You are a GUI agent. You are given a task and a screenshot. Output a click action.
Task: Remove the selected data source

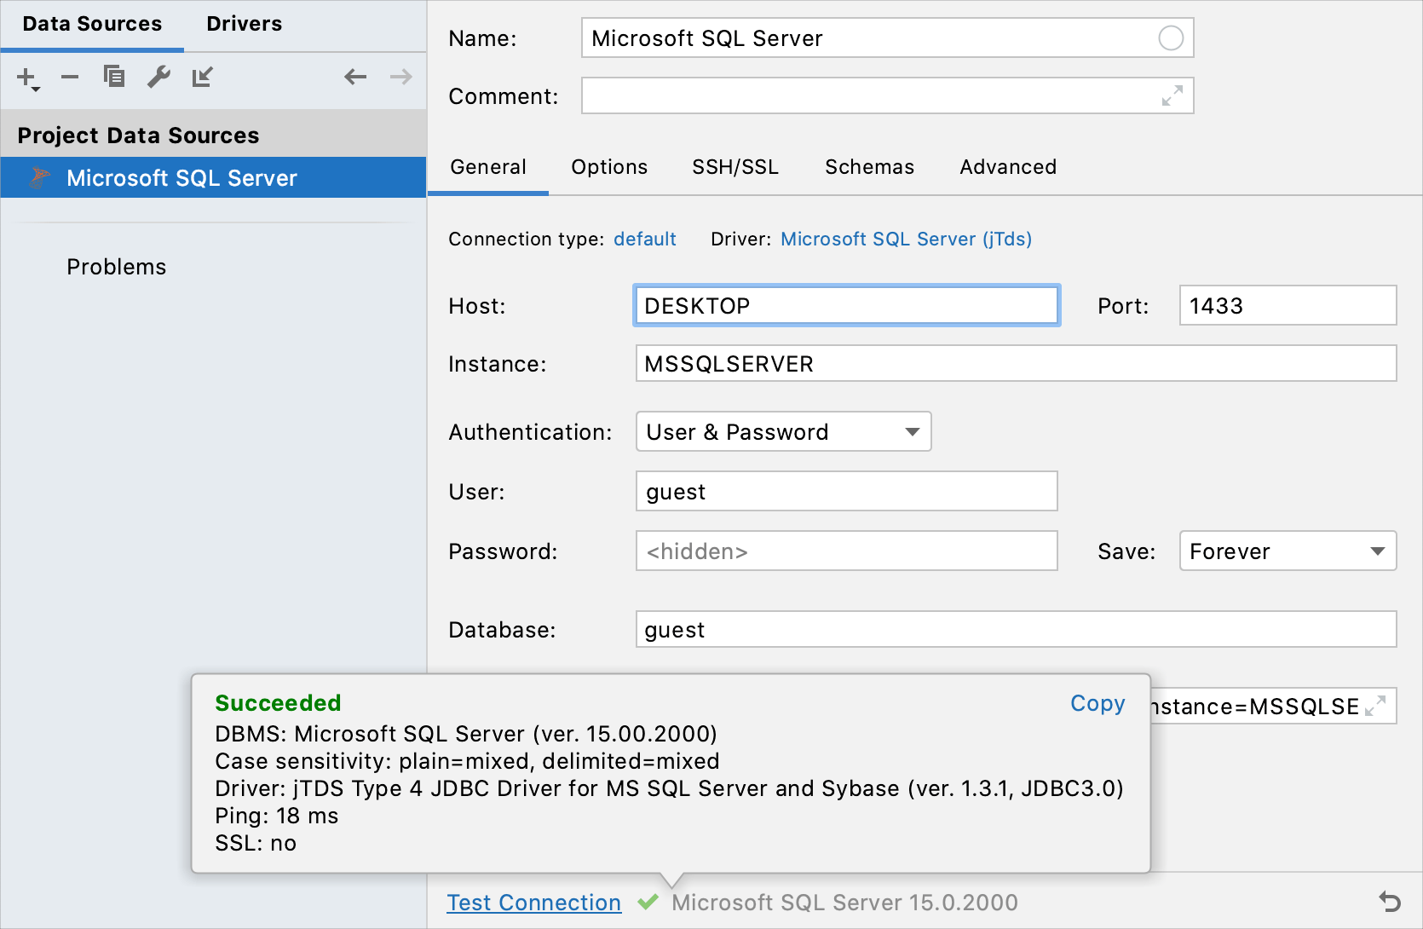[x=70, y=77]
